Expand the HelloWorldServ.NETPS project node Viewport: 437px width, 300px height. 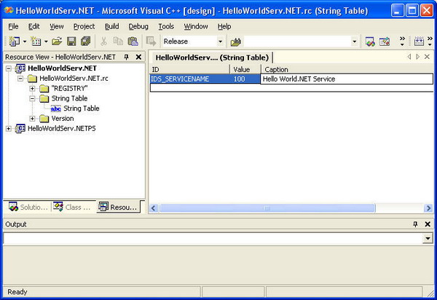click(9, 128)
